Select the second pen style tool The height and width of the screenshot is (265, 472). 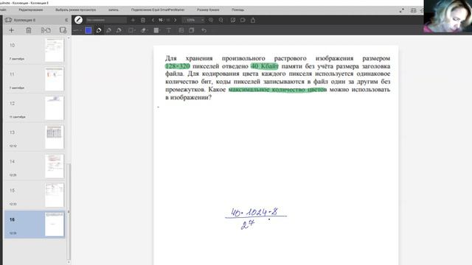click(x=108, y=30)
